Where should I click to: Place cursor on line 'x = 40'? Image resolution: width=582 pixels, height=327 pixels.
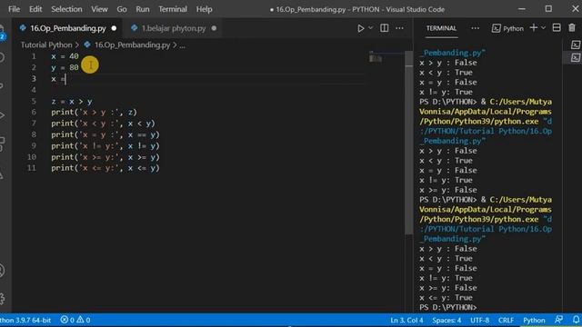click(65, 56)
